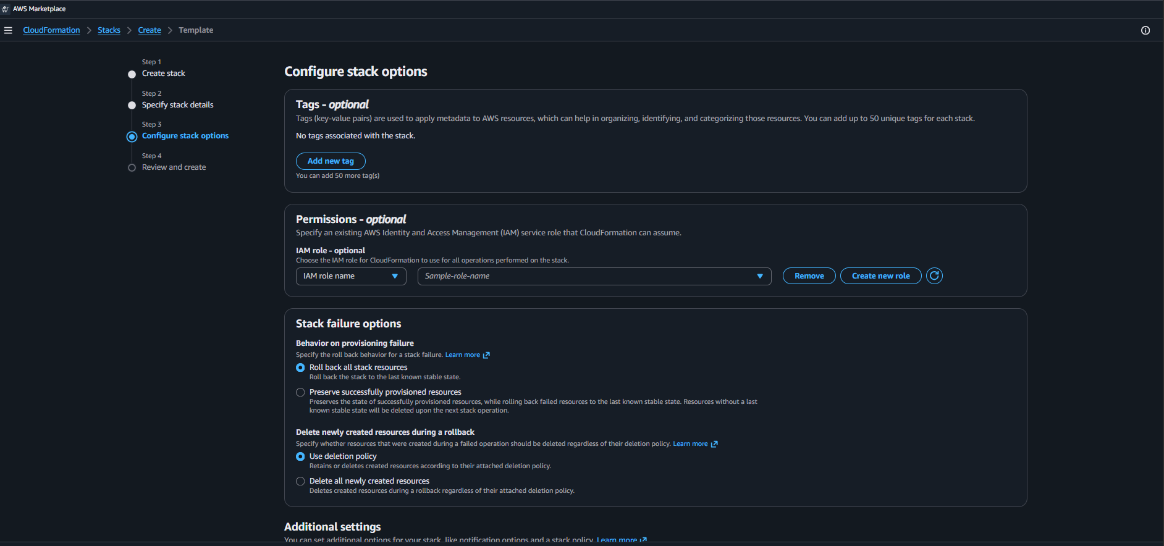
Task: Refresh the IAM role list
Action: [934, 276]
